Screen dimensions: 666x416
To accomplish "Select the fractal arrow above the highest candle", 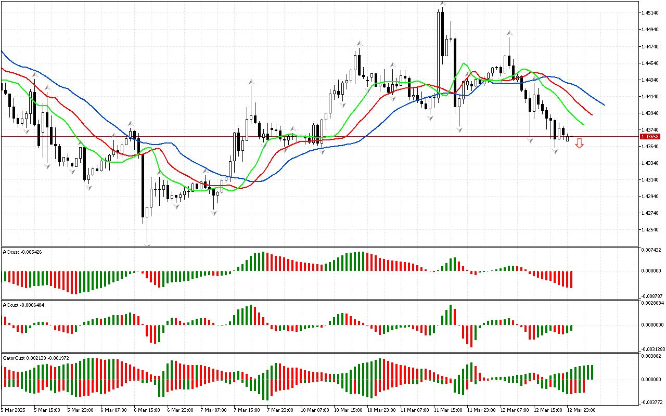I will [442, 3].
